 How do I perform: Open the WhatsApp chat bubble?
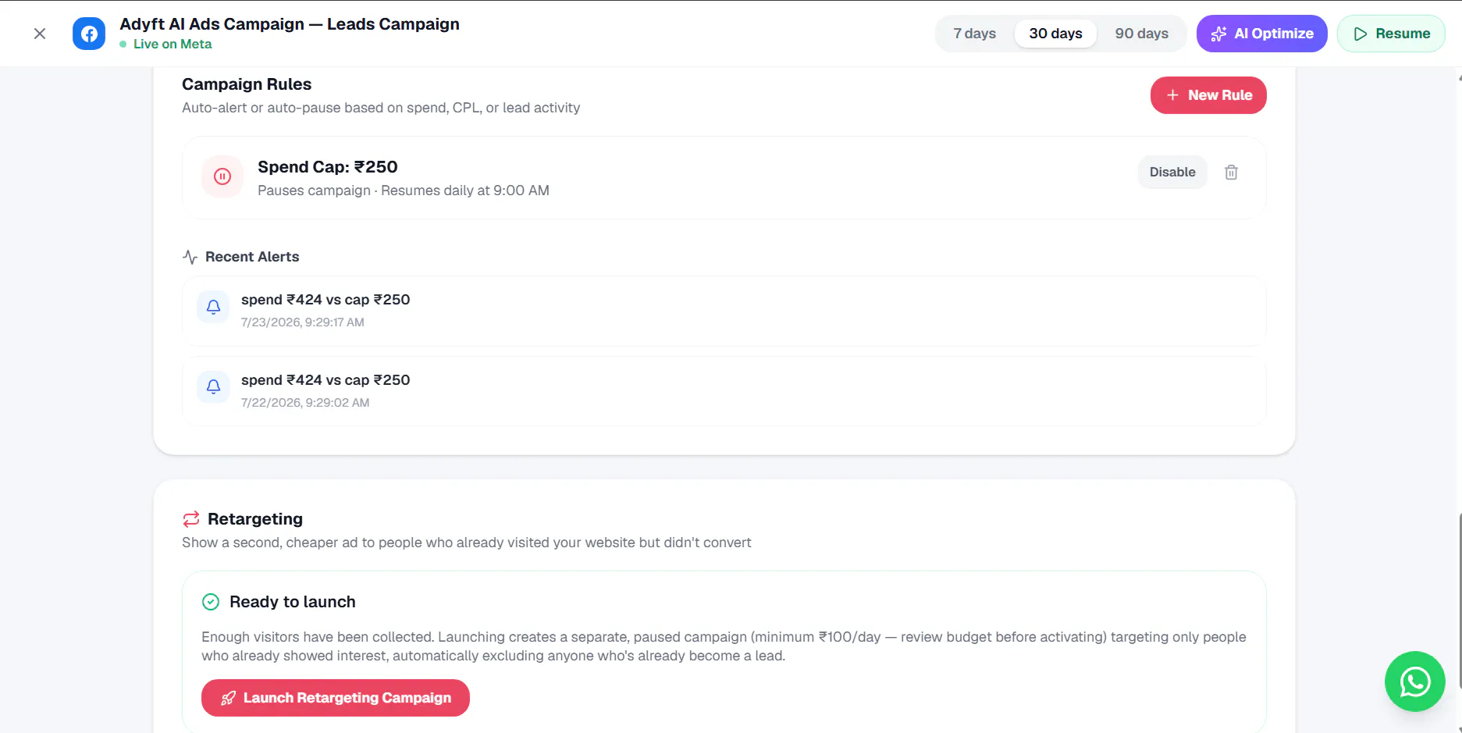point(1414,681)
